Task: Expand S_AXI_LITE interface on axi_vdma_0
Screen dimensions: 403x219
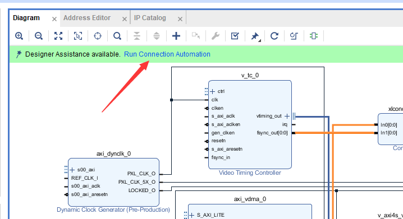Action: (191, 215)
